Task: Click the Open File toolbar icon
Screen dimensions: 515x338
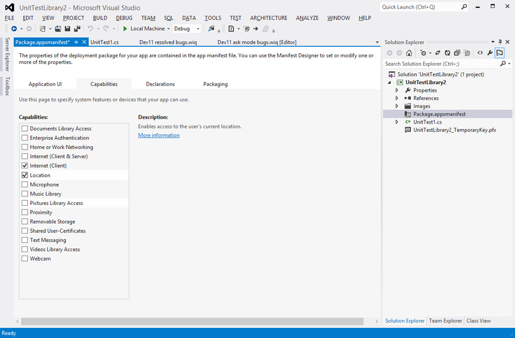Action: [x=58, y=29]
